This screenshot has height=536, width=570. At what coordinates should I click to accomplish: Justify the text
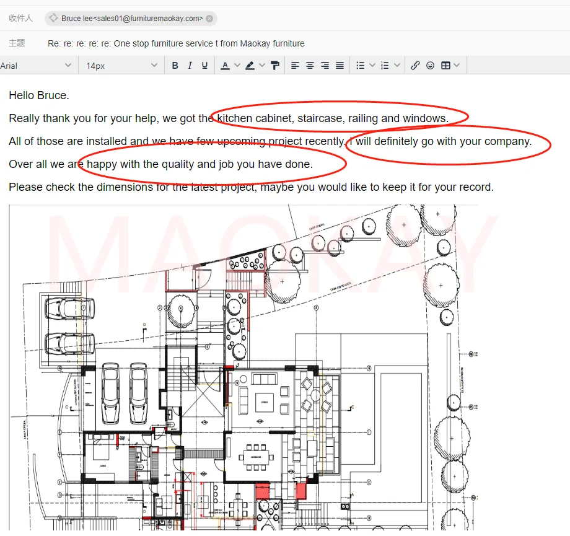click(340, 66)
